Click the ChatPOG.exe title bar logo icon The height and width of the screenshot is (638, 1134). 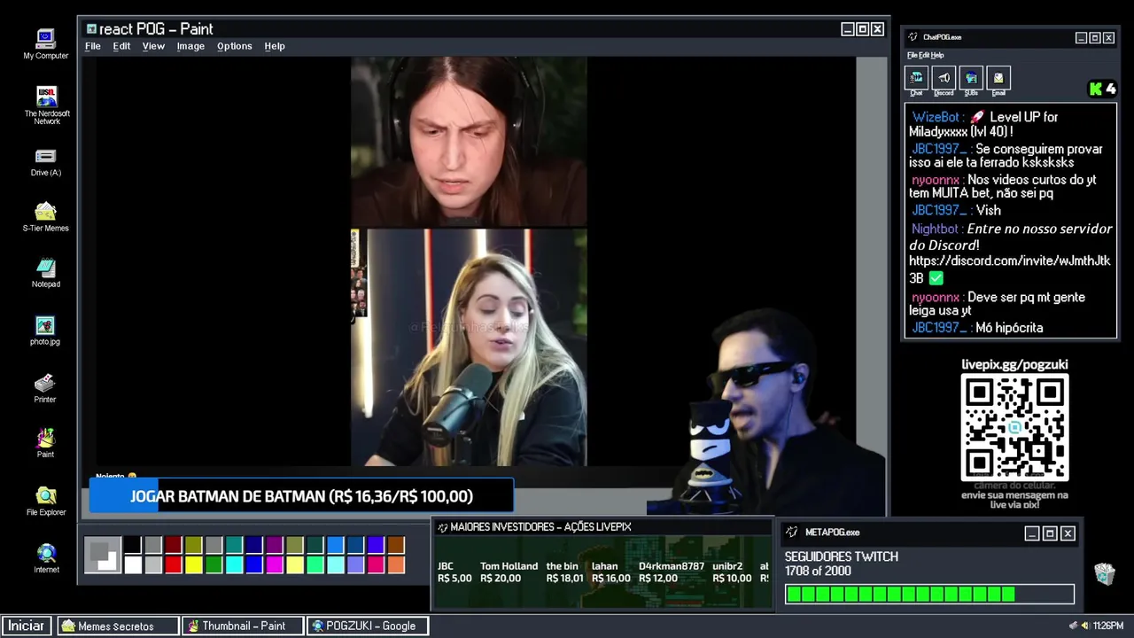click(x=913, y=37)
